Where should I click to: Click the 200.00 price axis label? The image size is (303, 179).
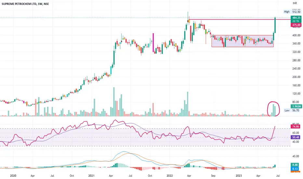click(296, 77)
